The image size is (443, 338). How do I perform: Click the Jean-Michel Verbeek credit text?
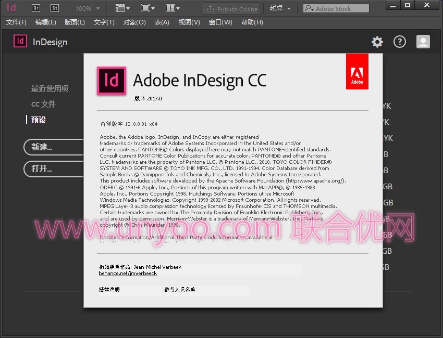157,267
